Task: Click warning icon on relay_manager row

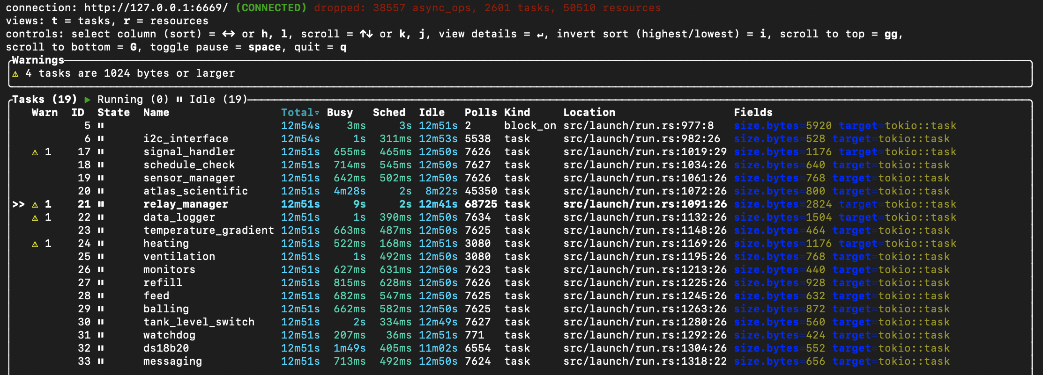Action: coord(35,205)
